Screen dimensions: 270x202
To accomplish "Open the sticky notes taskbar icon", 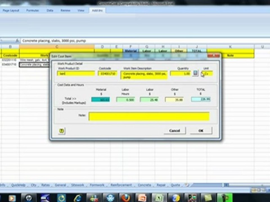I will [x=208, y=198].
